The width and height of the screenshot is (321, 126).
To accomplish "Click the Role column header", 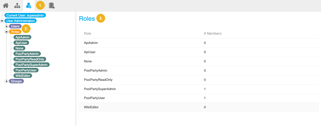I will 87,33.
